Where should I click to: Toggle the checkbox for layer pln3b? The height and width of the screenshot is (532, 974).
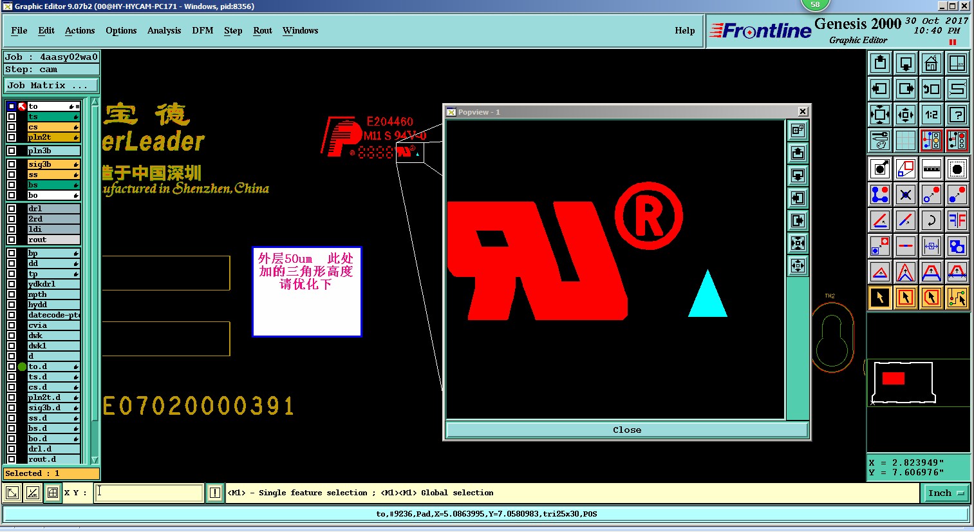(x=12, y=151)
